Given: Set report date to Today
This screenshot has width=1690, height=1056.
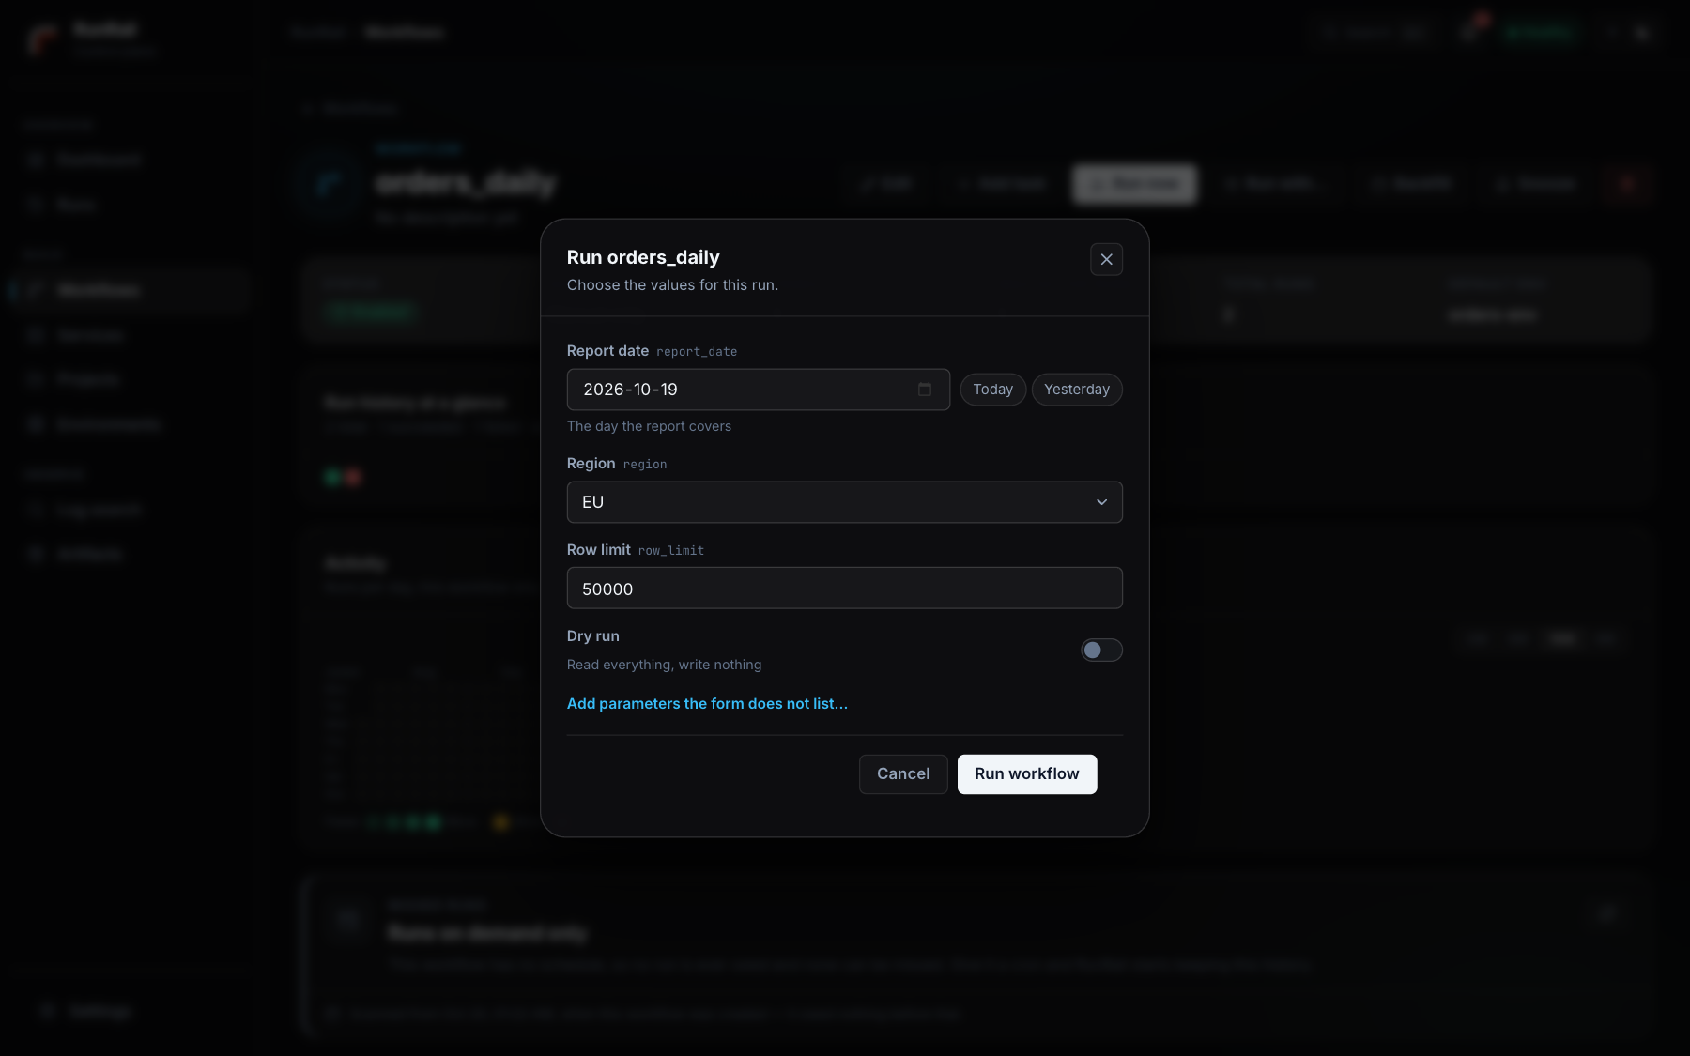Looking at the screenshot, I should pos(992,390).
